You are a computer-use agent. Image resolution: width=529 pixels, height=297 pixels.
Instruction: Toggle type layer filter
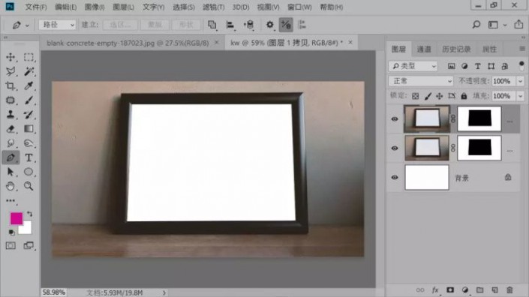click(x=478, y=66)
